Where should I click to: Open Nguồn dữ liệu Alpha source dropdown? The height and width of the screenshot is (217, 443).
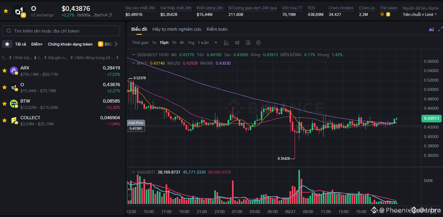pyautogui.click(x=420, y=15)
